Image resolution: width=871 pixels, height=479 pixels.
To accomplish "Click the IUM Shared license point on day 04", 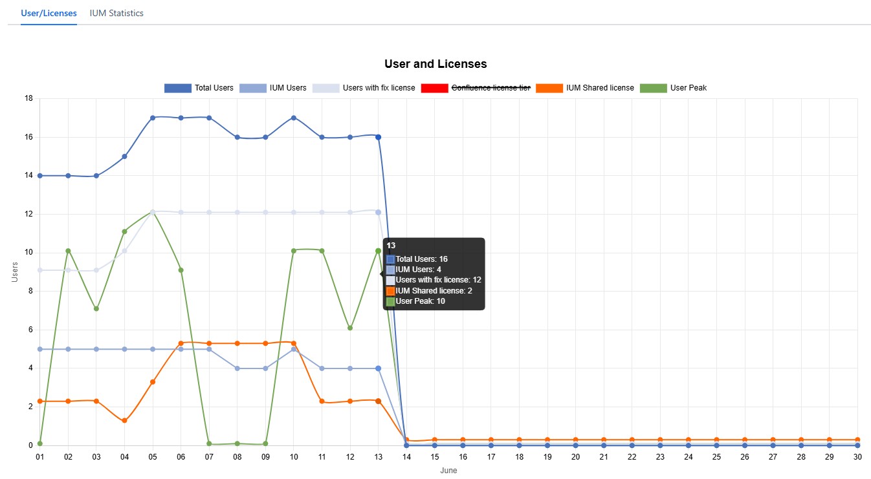I will coord(124,421).
